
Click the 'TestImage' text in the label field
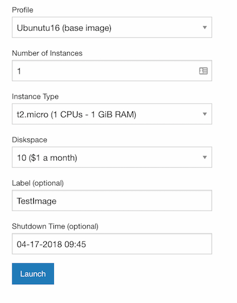(x=37, y=201)
